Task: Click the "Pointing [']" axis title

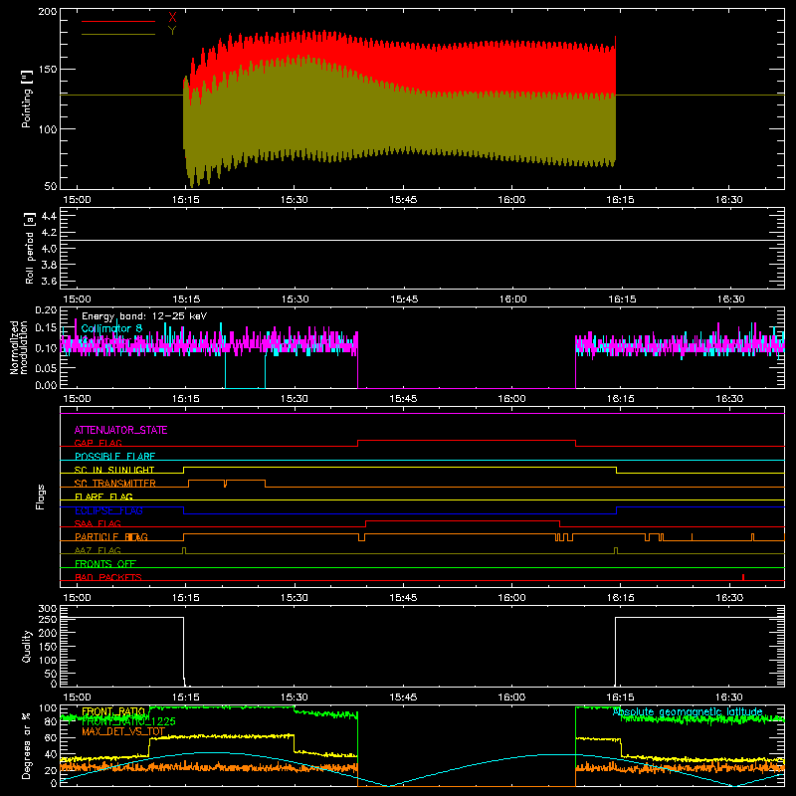Action: [27, 99]
